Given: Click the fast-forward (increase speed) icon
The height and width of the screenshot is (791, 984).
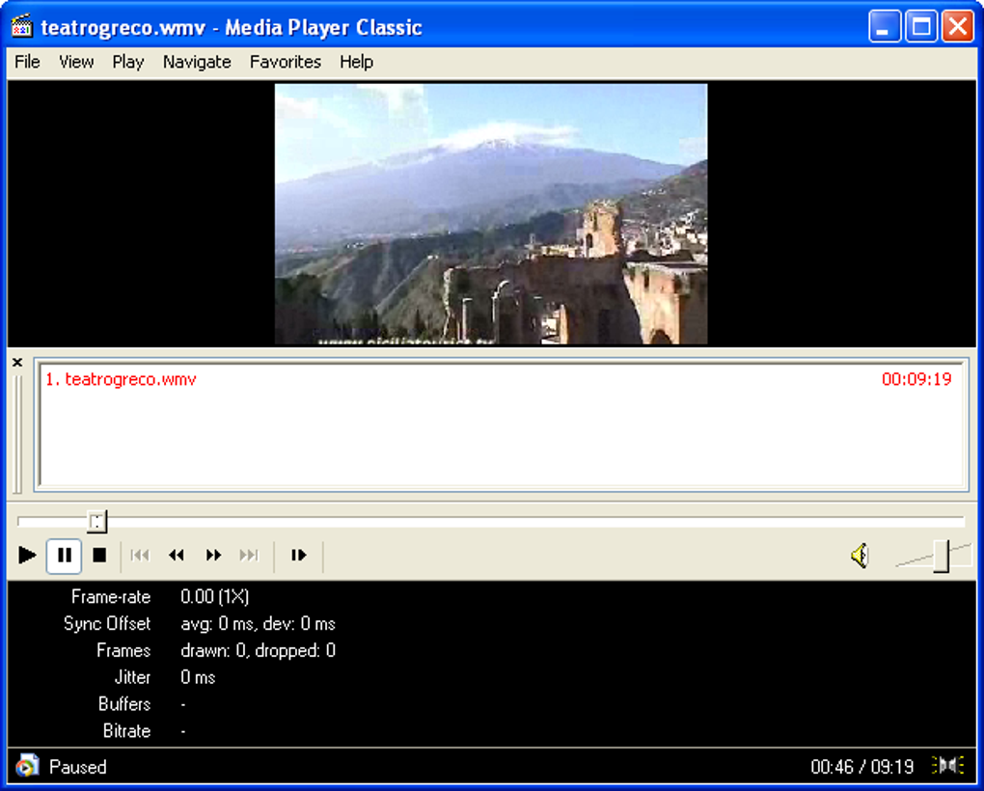Looking at the screenshot, I should point(213,556).
